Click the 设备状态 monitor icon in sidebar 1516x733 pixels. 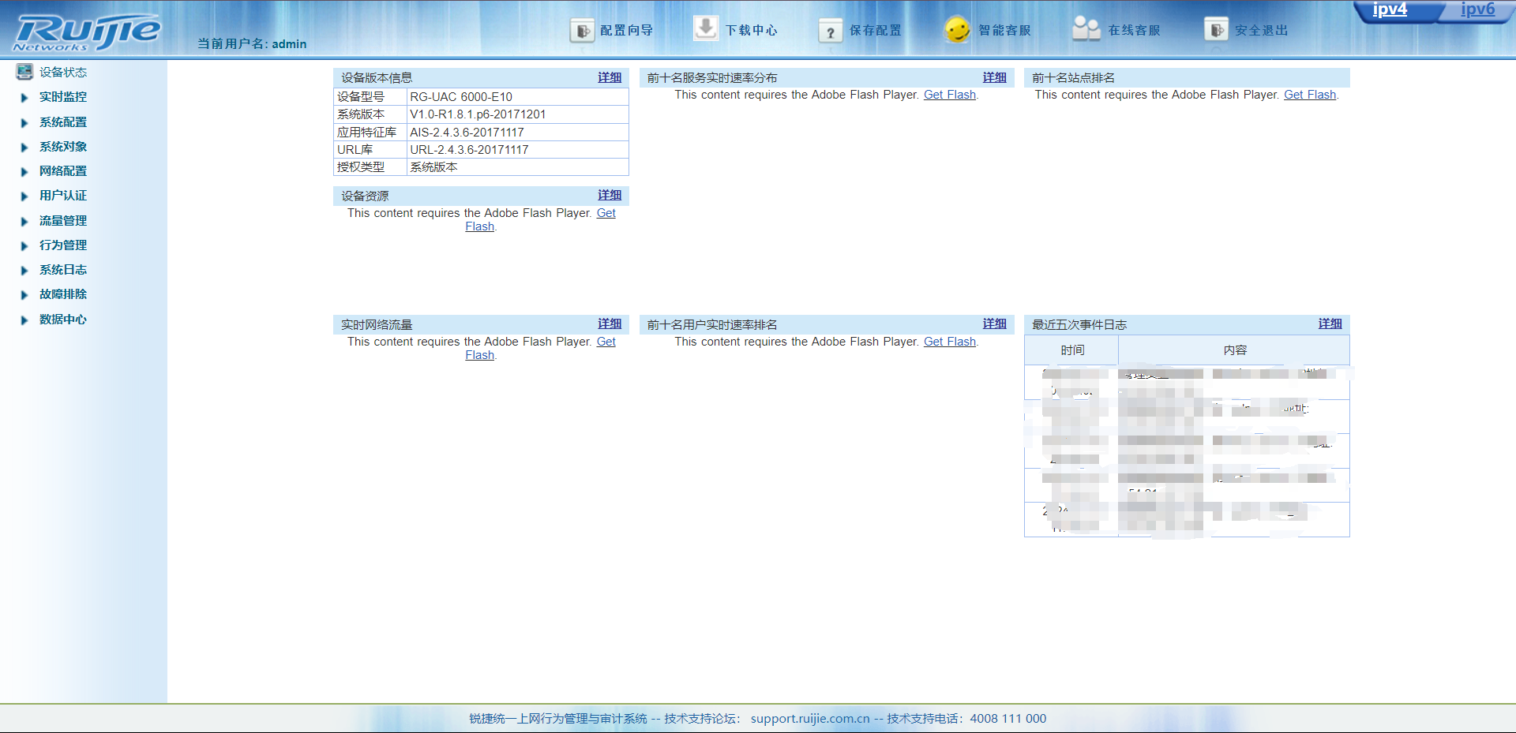[x=24, y=72]
